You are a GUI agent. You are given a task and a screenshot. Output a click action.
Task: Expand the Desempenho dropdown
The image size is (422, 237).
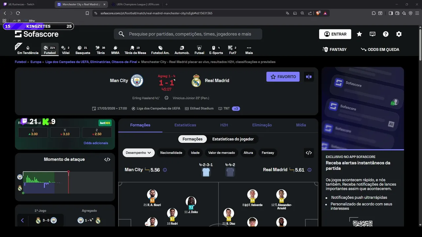click(138, 153)
